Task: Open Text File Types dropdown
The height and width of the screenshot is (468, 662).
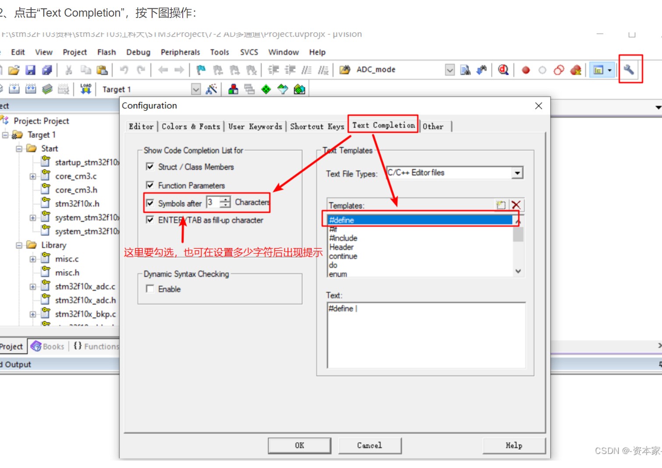Action: (x=517, y=173)
